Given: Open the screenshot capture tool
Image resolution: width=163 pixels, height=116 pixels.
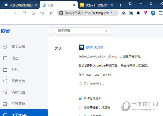Looking at the screenshot, I should point(131,13).
